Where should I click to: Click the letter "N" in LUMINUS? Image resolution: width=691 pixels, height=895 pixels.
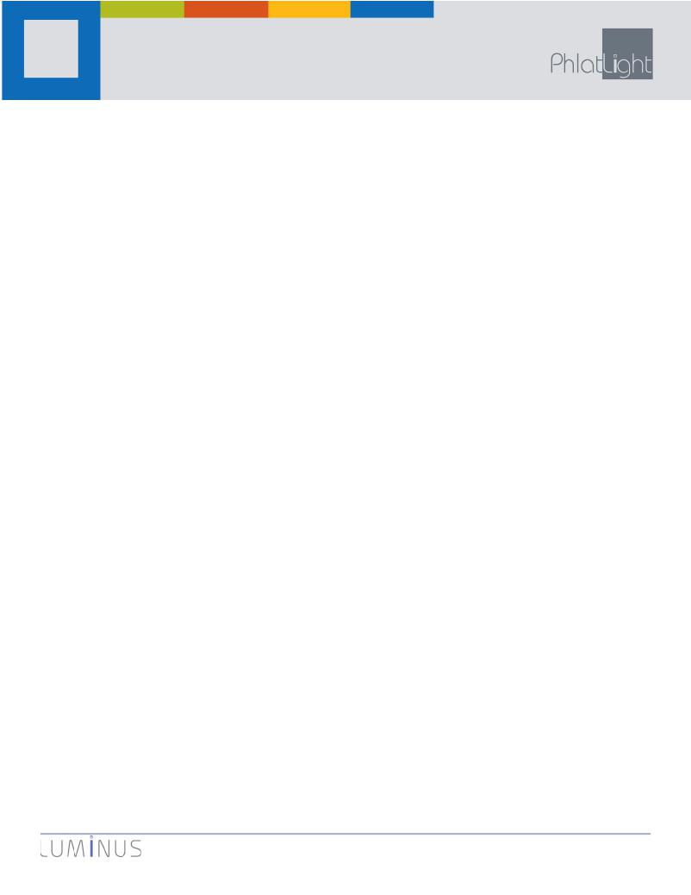click(x=104, y=848)
